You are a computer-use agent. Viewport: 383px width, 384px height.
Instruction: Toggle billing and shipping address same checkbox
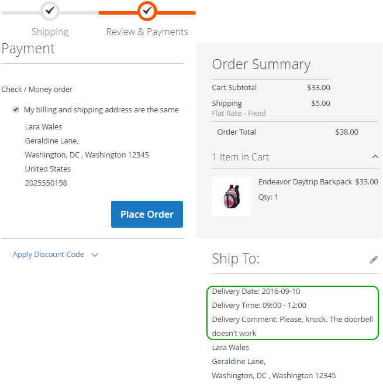(16, 109)
